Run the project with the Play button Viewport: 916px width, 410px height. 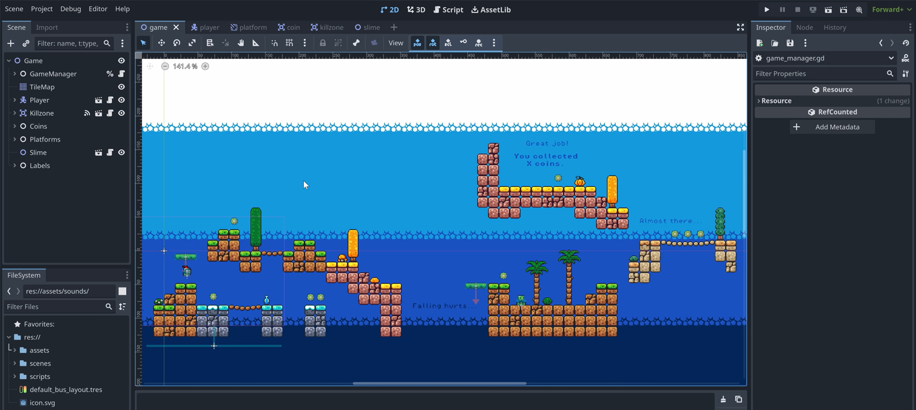tap(767, 10)
